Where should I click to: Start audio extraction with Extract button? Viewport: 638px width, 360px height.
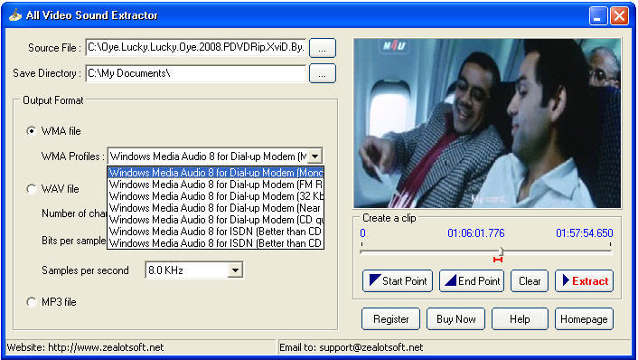click(x=585, y=281)
